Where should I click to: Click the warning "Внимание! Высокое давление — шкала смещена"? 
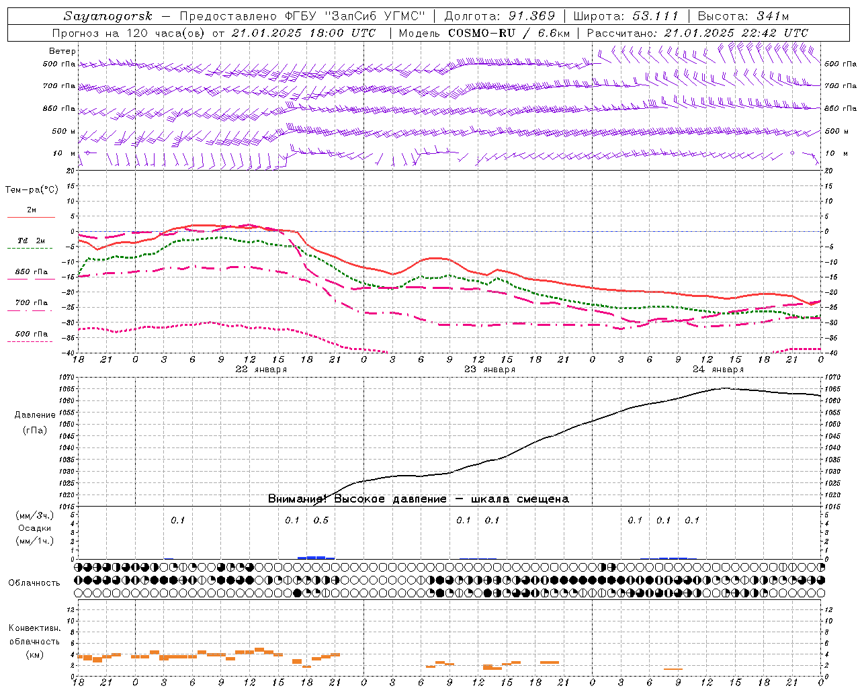coord(419,499)
